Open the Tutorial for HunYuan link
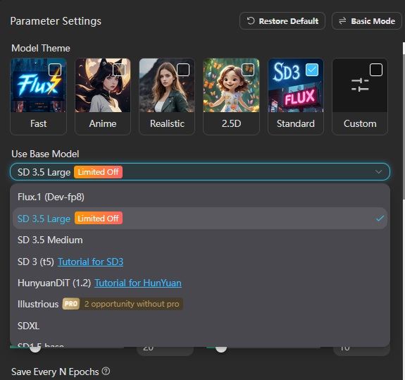The width and height of the screenshot is (405, 380). click(138, 283)
